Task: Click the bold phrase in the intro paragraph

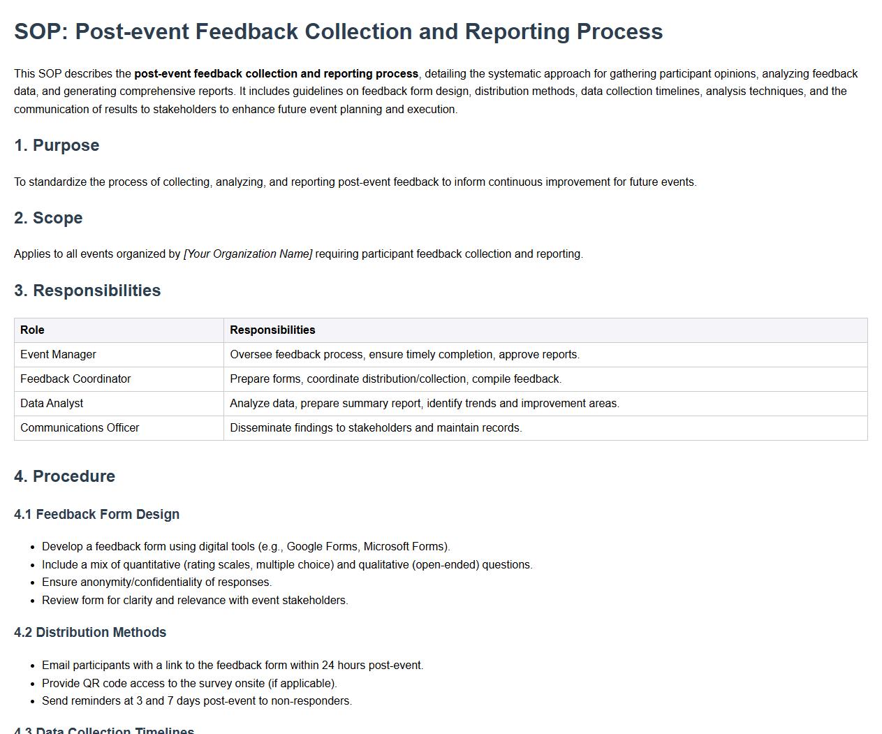Action: [x=276, y=74]
